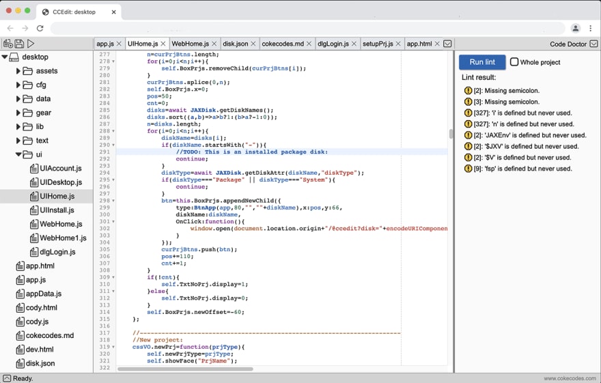Click the horizontal scrollbar of the editor

pos(185,369)
